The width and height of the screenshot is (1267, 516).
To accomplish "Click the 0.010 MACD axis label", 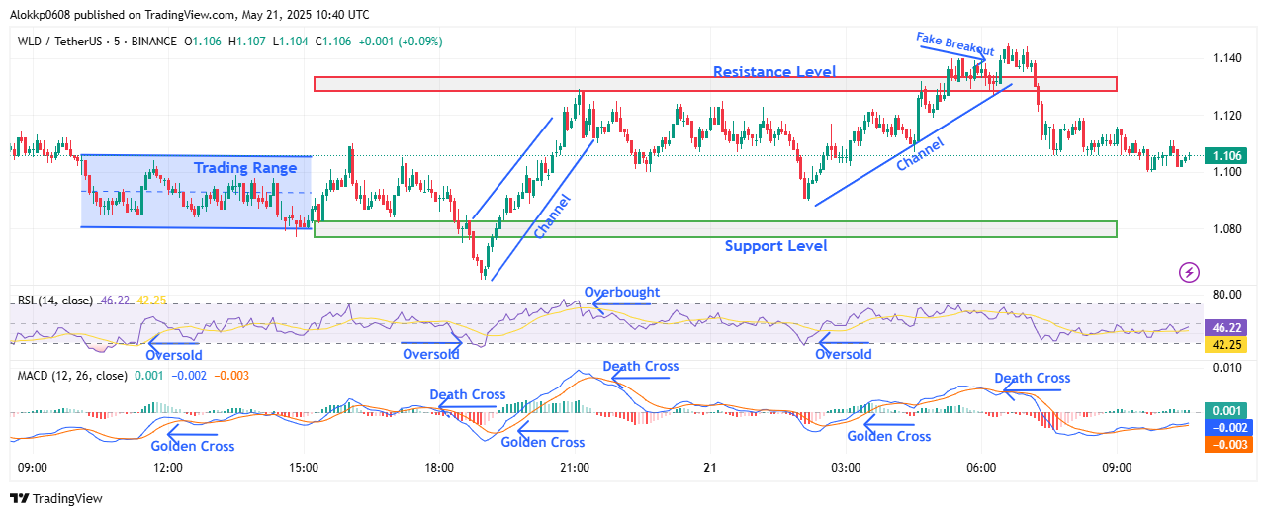I will (1225, 368).
